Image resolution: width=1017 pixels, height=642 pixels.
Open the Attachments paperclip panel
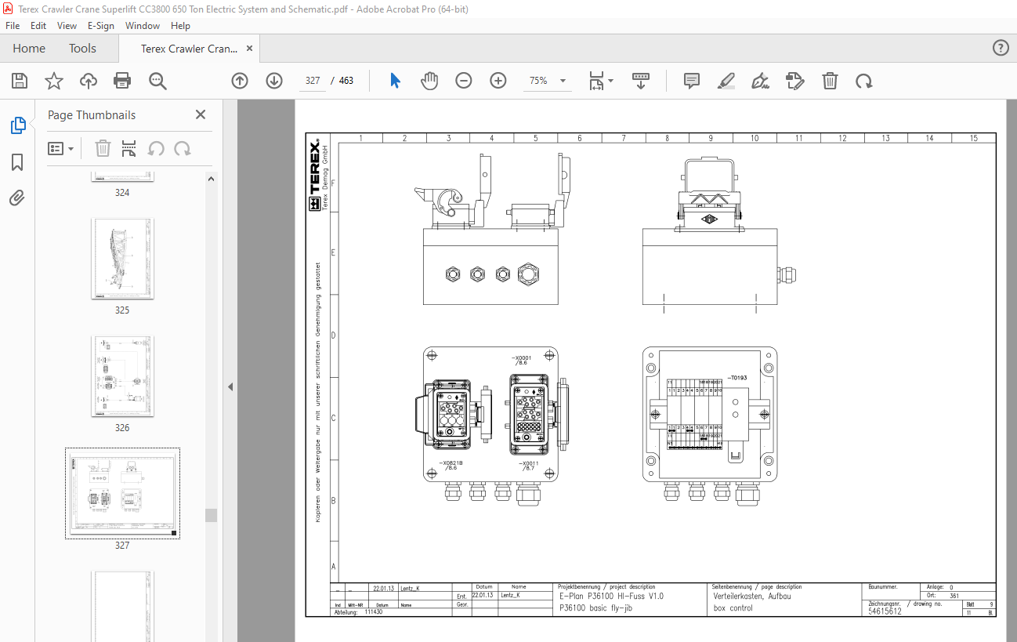coord(17,198)
